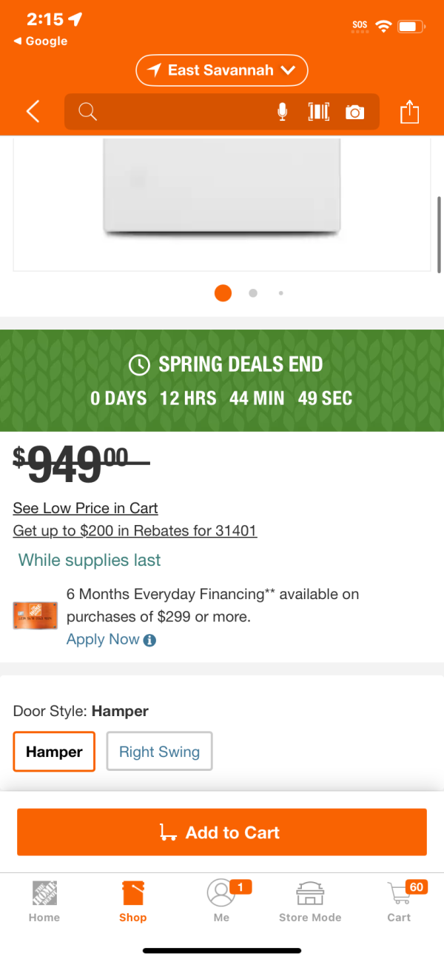Screen dimensions: 444x962
Task: Select the Hamper door style option
Action: pos(54,752)
